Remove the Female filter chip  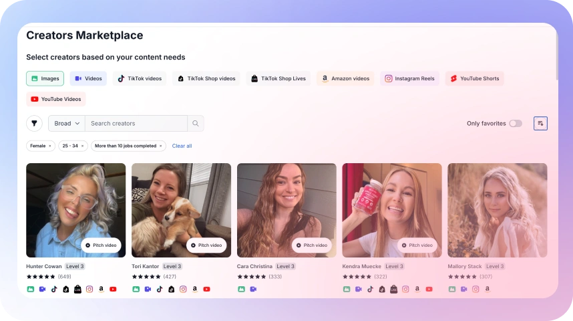click(49, 146)
